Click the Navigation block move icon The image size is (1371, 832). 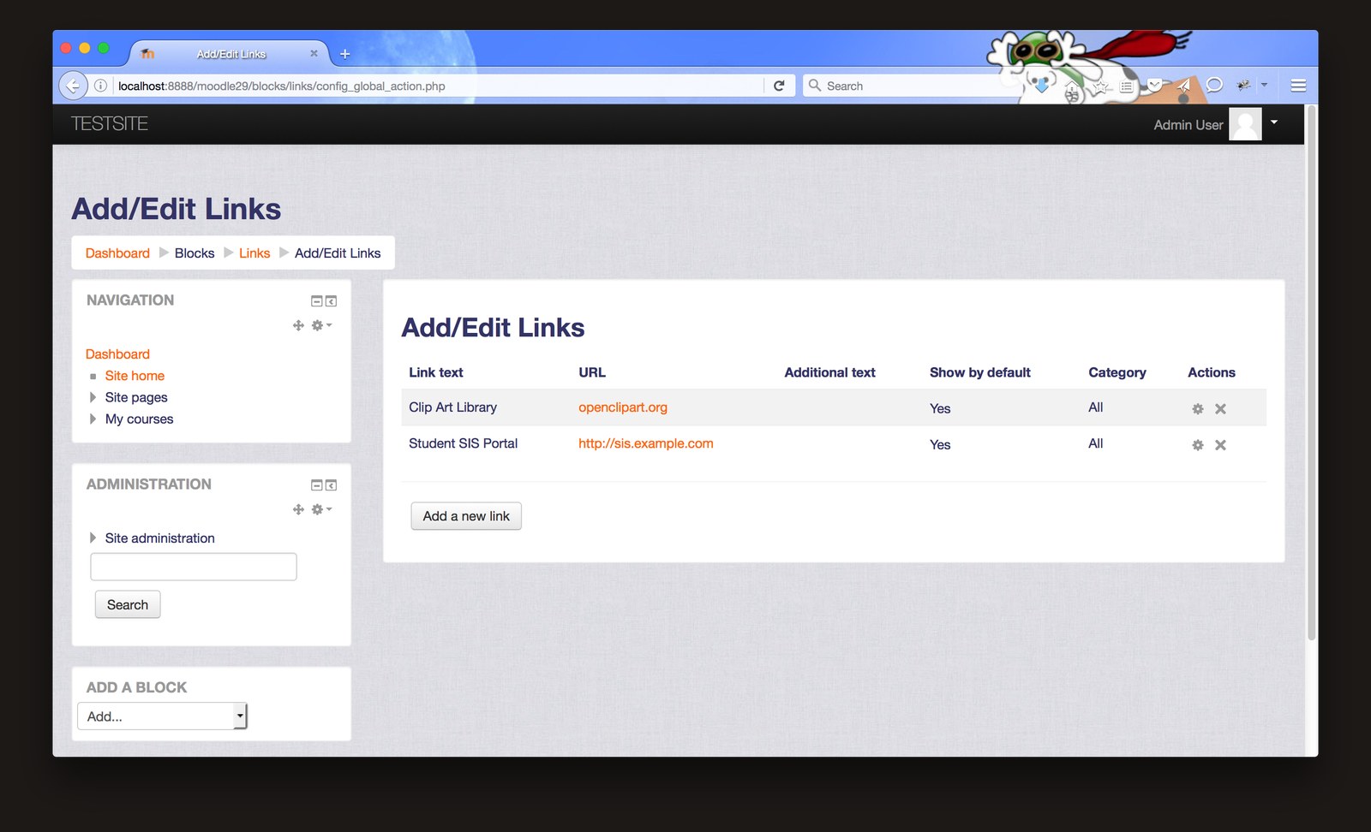298,325
